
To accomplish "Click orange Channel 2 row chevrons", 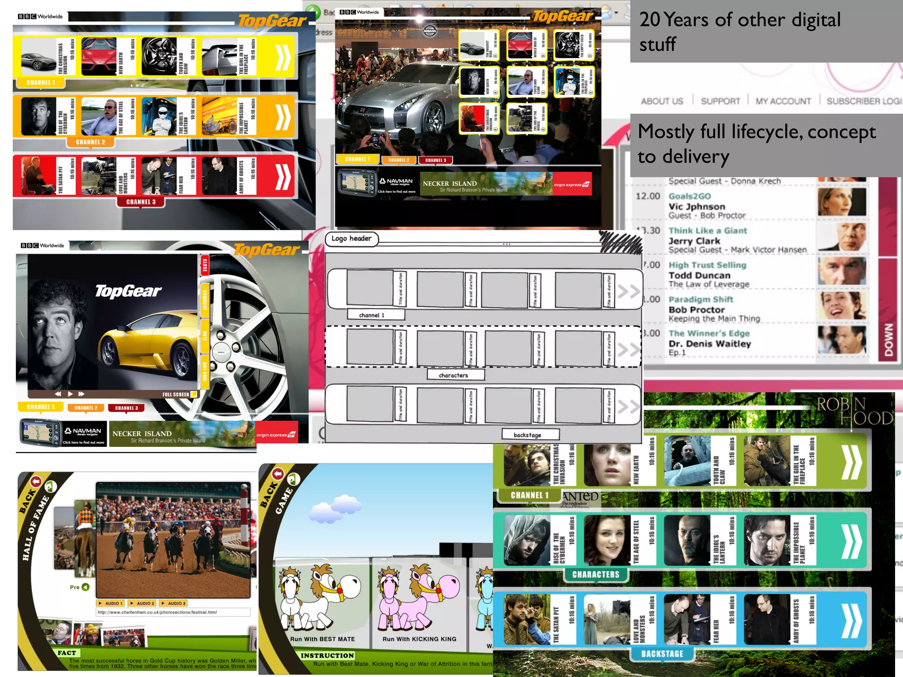I will pos(283,117).
